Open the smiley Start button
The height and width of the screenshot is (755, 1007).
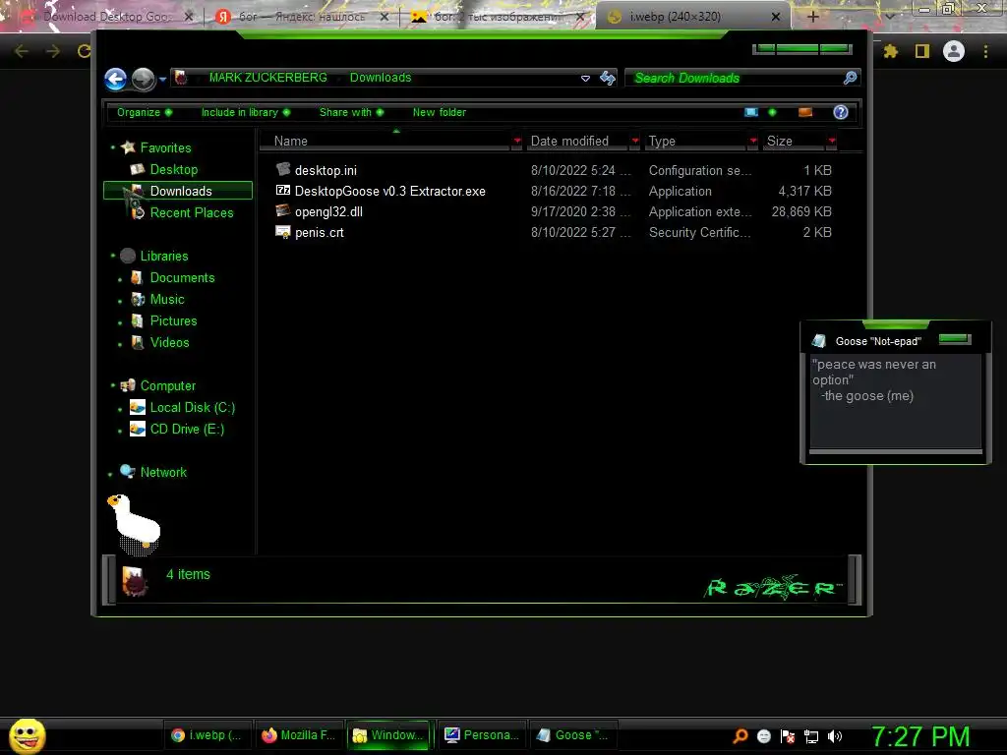tap(27, 735)
